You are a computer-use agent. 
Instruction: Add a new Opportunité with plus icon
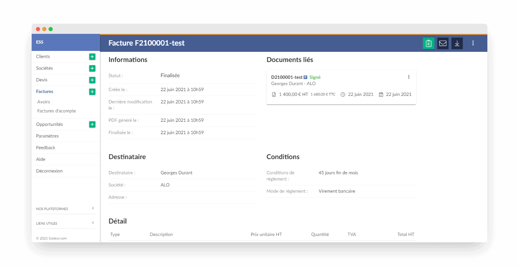(92, 124)
